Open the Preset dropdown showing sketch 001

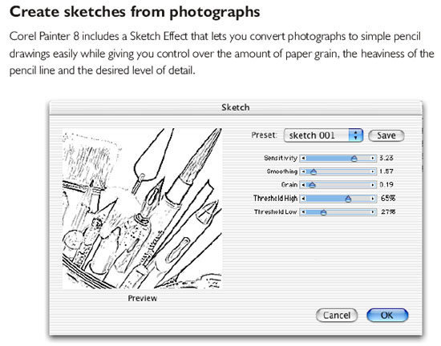[323, 135]
